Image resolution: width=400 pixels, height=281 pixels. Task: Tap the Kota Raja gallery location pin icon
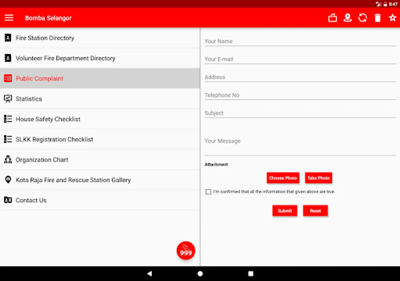click(8, 180)
